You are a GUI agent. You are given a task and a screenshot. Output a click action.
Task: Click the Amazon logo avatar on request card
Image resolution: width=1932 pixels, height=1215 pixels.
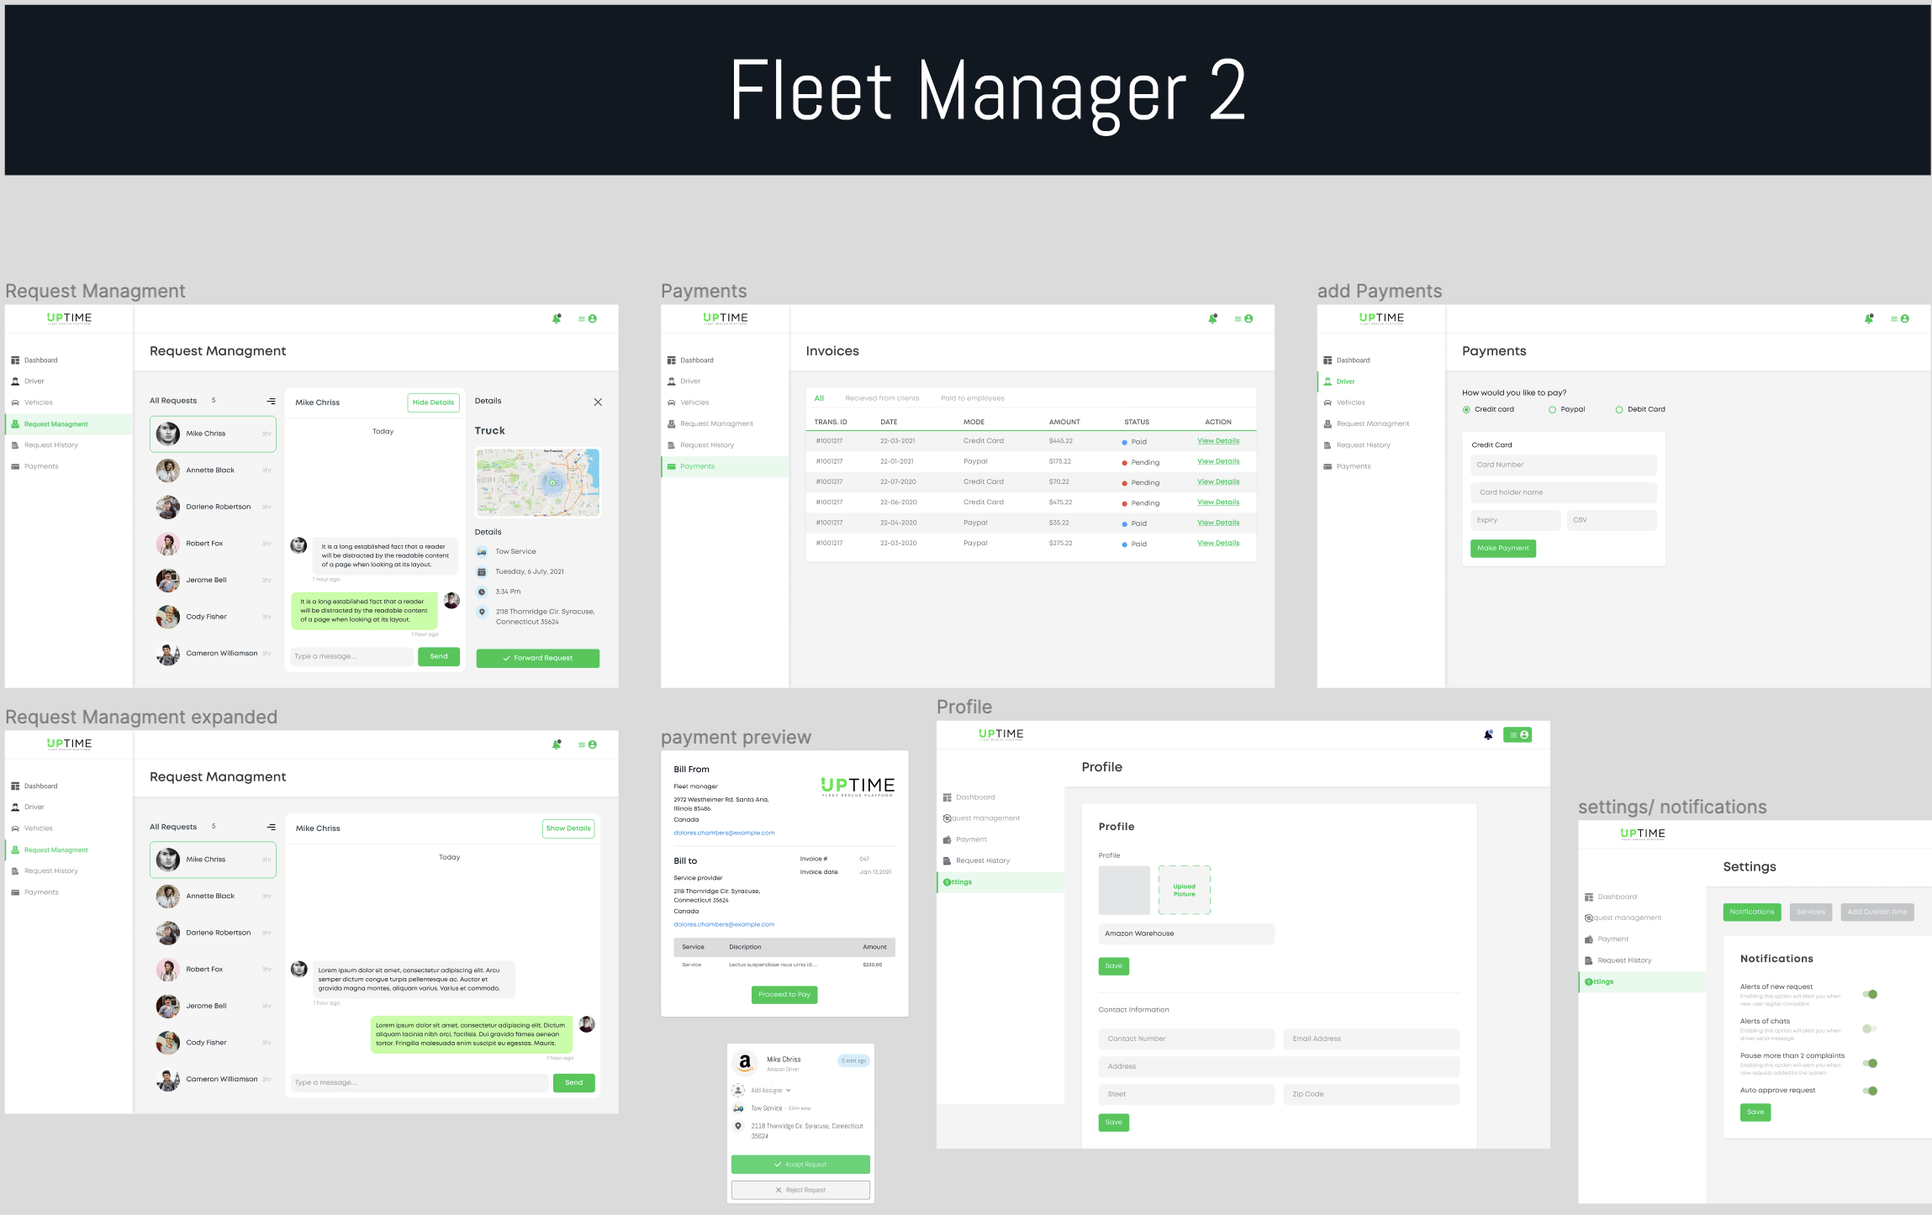point(745,1062)
